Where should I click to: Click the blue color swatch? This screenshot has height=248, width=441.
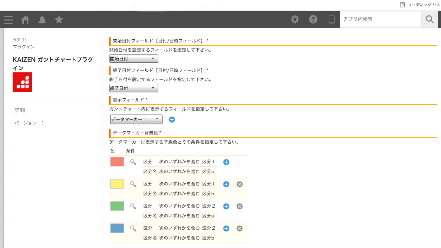(x=117, y=228)
